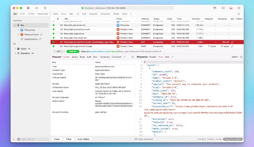Screen dimensions: 254x147
Task: Add a response tab with plus icon
Action: 172,57
